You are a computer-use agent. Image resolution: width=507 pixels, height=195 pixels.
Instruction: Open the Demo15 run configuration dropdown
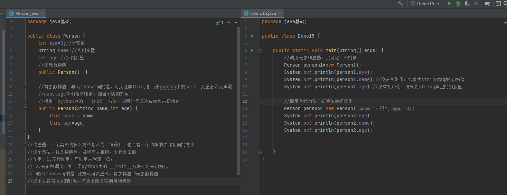(x=425, y=3)
